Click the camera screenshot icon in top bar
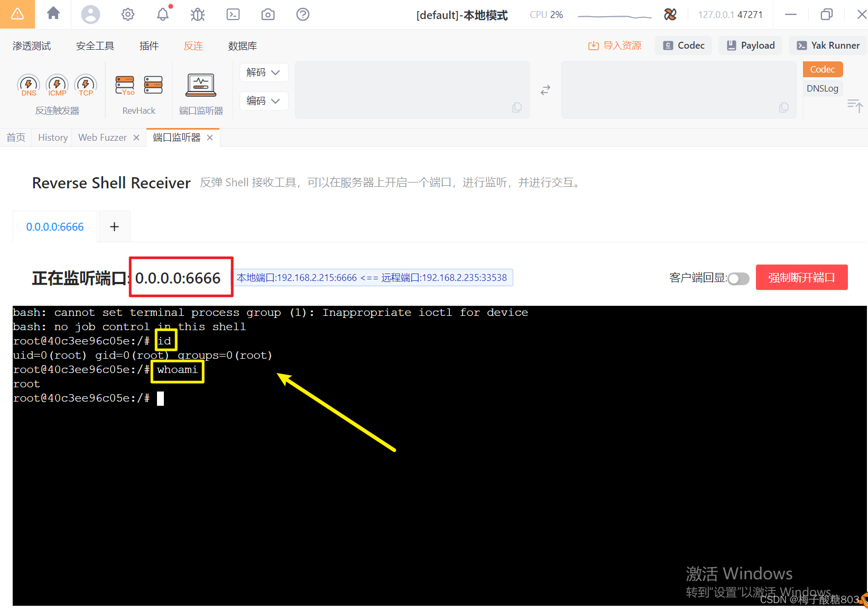Viewport: 868px width, 610px height. 267,14
